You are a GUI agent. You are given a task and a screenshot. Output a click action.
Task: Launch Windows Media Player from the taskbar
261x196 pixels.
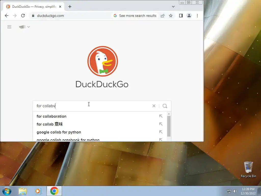[38, 191]
